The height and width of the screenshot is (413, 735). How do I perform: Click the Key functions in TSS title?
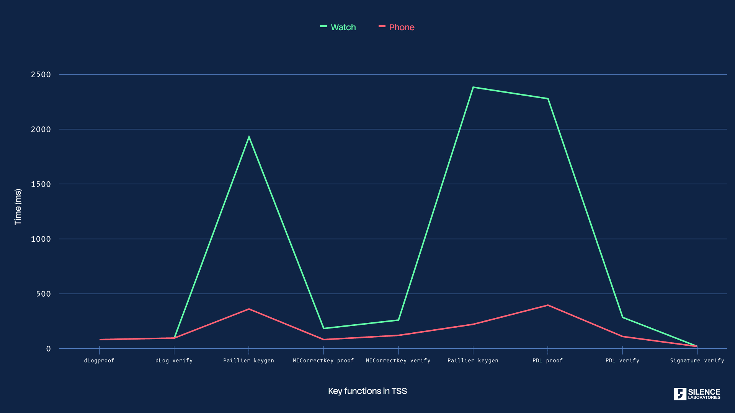(367, 391)
